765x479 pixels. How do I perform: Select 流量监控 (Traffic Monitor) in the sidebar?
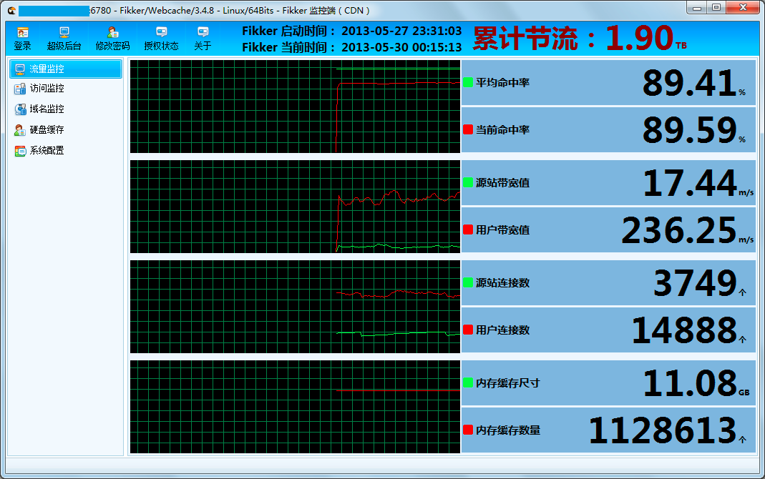65,69
